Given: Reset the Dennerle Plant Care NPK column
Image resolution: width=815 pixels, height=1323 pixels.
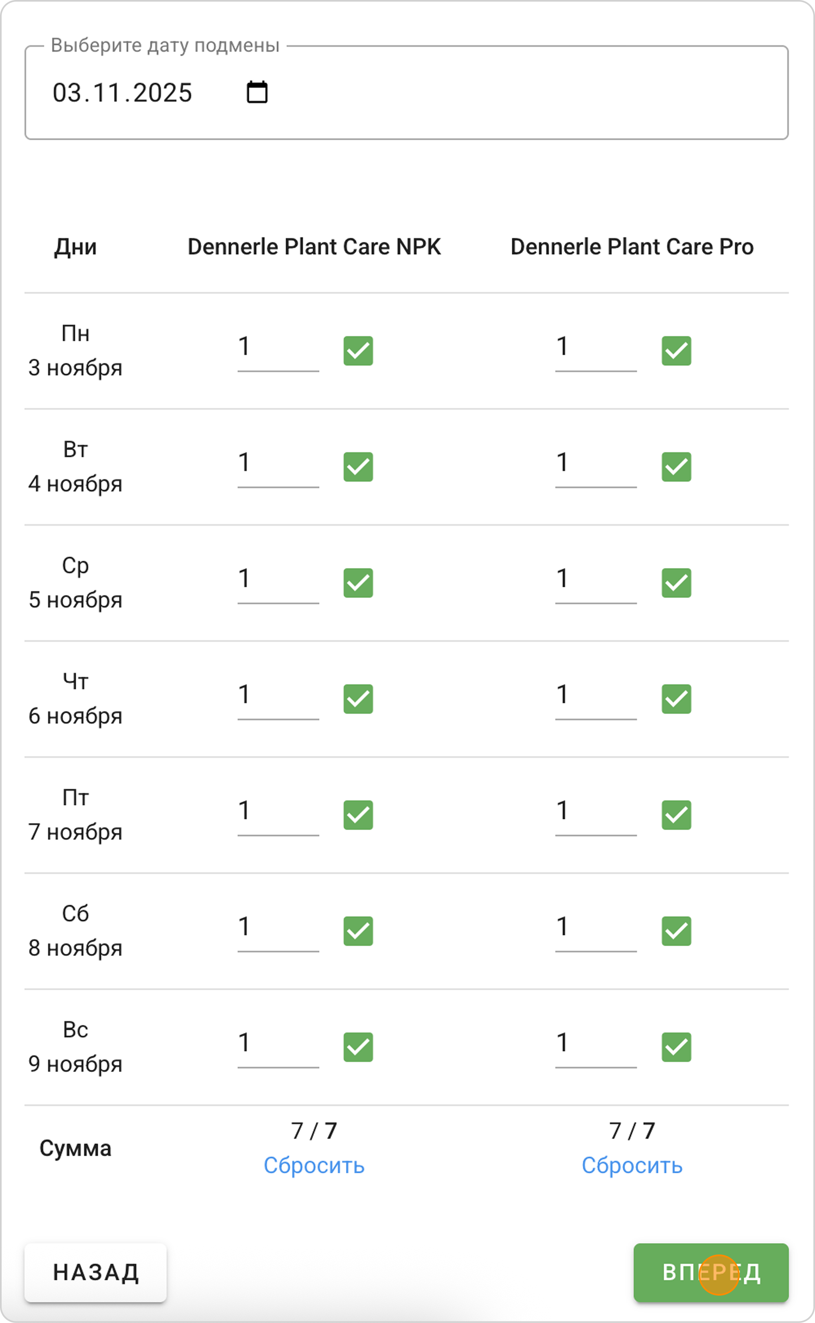Looking at the screenshot, I should pyautogui.click(x=314, y=1165).
